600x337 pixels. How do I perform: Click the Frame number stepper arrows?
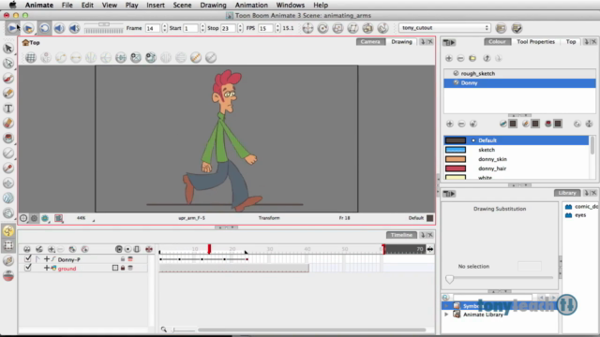[x=165, y=28]
